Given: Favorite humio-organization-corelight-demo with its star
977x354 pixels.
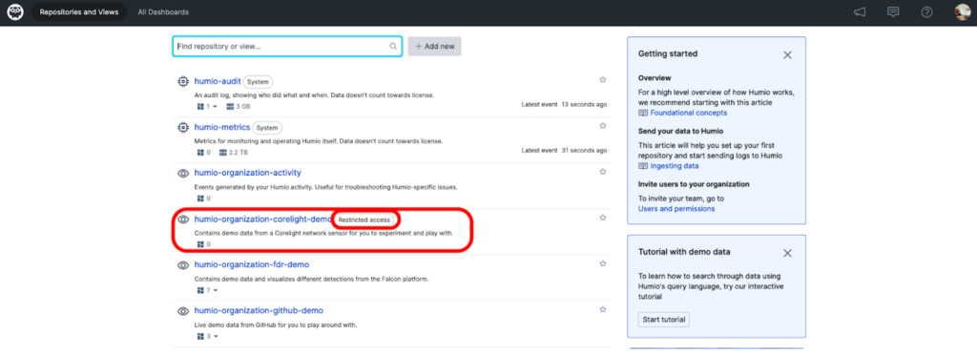Looking at the screenshot, I should point(603,218).
